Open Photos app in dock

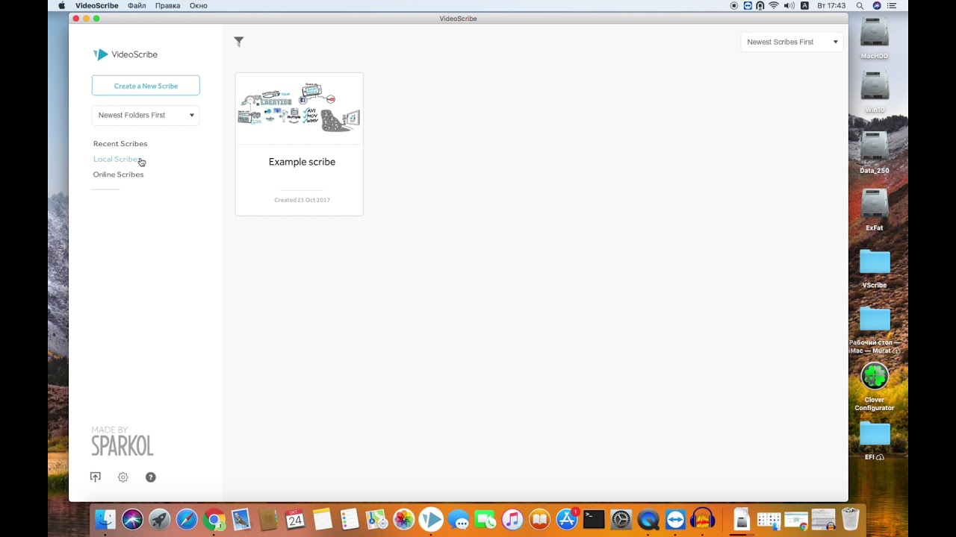point(404,519)
